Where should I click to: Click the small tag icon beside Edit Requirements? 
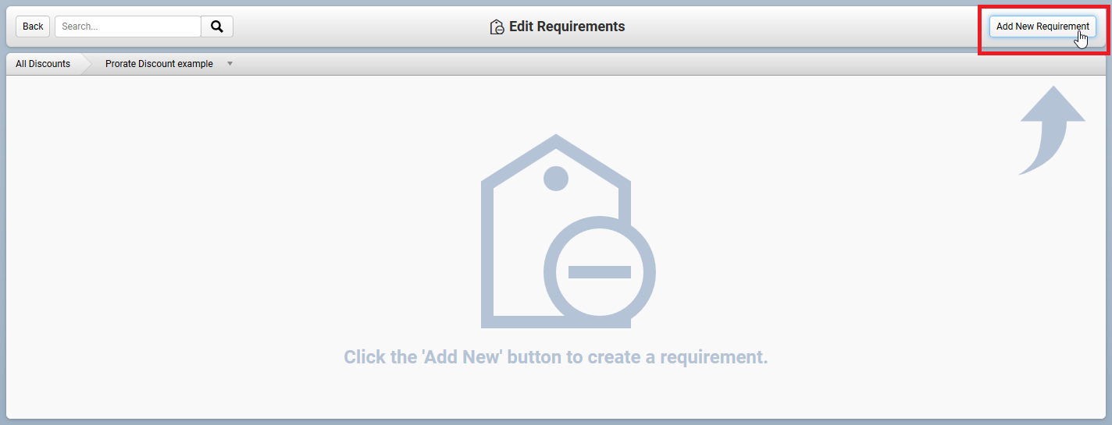(x=497, y=27)
